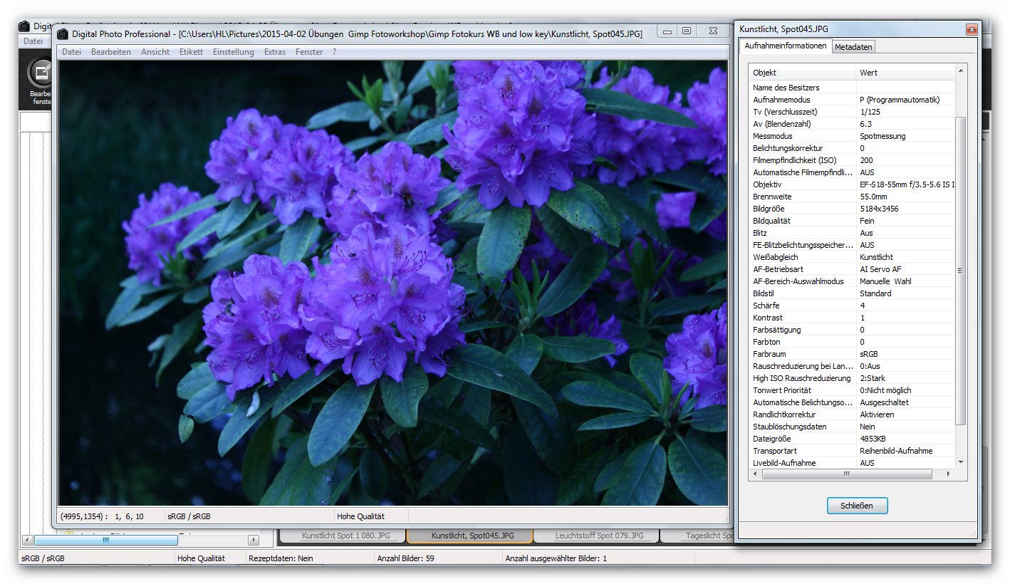Click the pixel coordinates readout in viewer status bar
Screen dimensions: 1010x584
point(103,516)
